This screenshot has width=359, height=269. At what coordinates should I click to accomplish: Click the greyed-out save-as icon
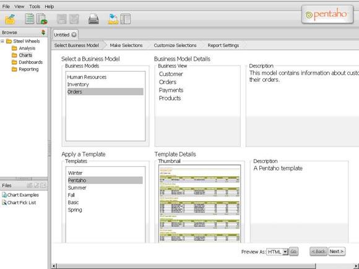[x=74, y=19]
